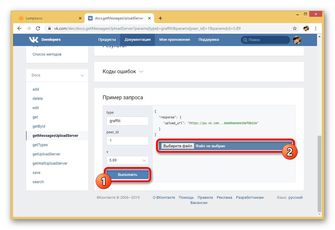The width and height of the screenshot is (335, 230).
Task: Open the edit method
Action: pyautogui.click(x=36, y=108)
